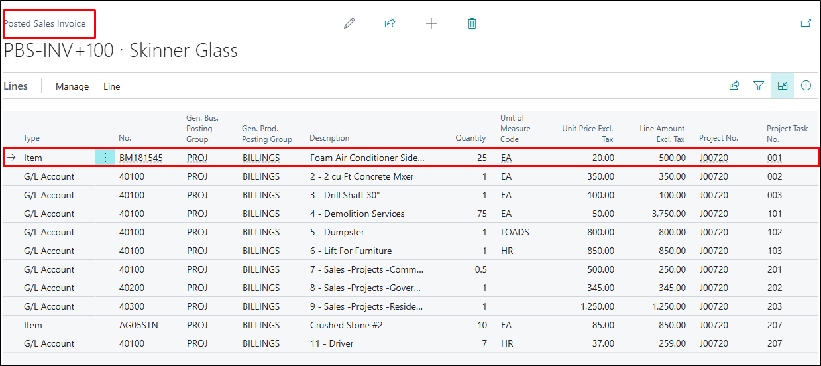Click the Item type link in first row
The height and width of the screenshot is (366, 821).
[33, 158]
